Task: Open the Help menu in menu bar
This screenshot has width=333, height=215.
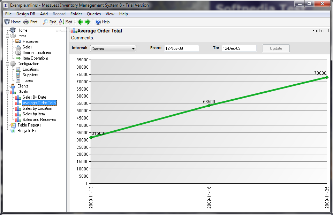Action: (x=123, y=14)
